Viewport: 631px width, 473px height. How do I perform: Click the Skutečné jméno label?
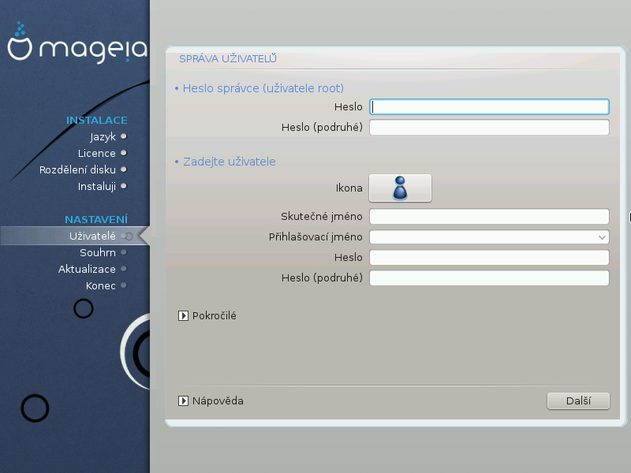(322, 216)
